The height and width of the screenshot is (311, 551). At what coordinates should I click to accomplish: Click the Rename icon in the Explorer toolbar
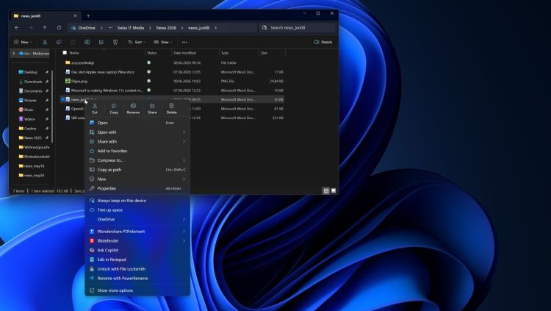coord(87,42)
